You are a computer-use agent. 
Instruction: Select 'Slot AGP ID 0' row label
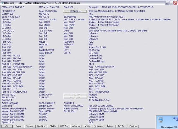click(8, 95)
